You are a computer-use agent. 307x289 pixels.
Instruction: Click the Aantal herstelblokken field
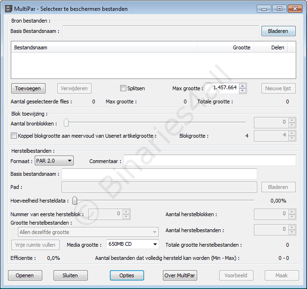pos(271,214)
